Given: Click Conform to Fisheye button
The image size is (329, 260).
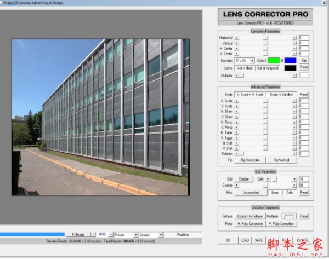Looking at the screenshot, I should [x=250, y=216].
